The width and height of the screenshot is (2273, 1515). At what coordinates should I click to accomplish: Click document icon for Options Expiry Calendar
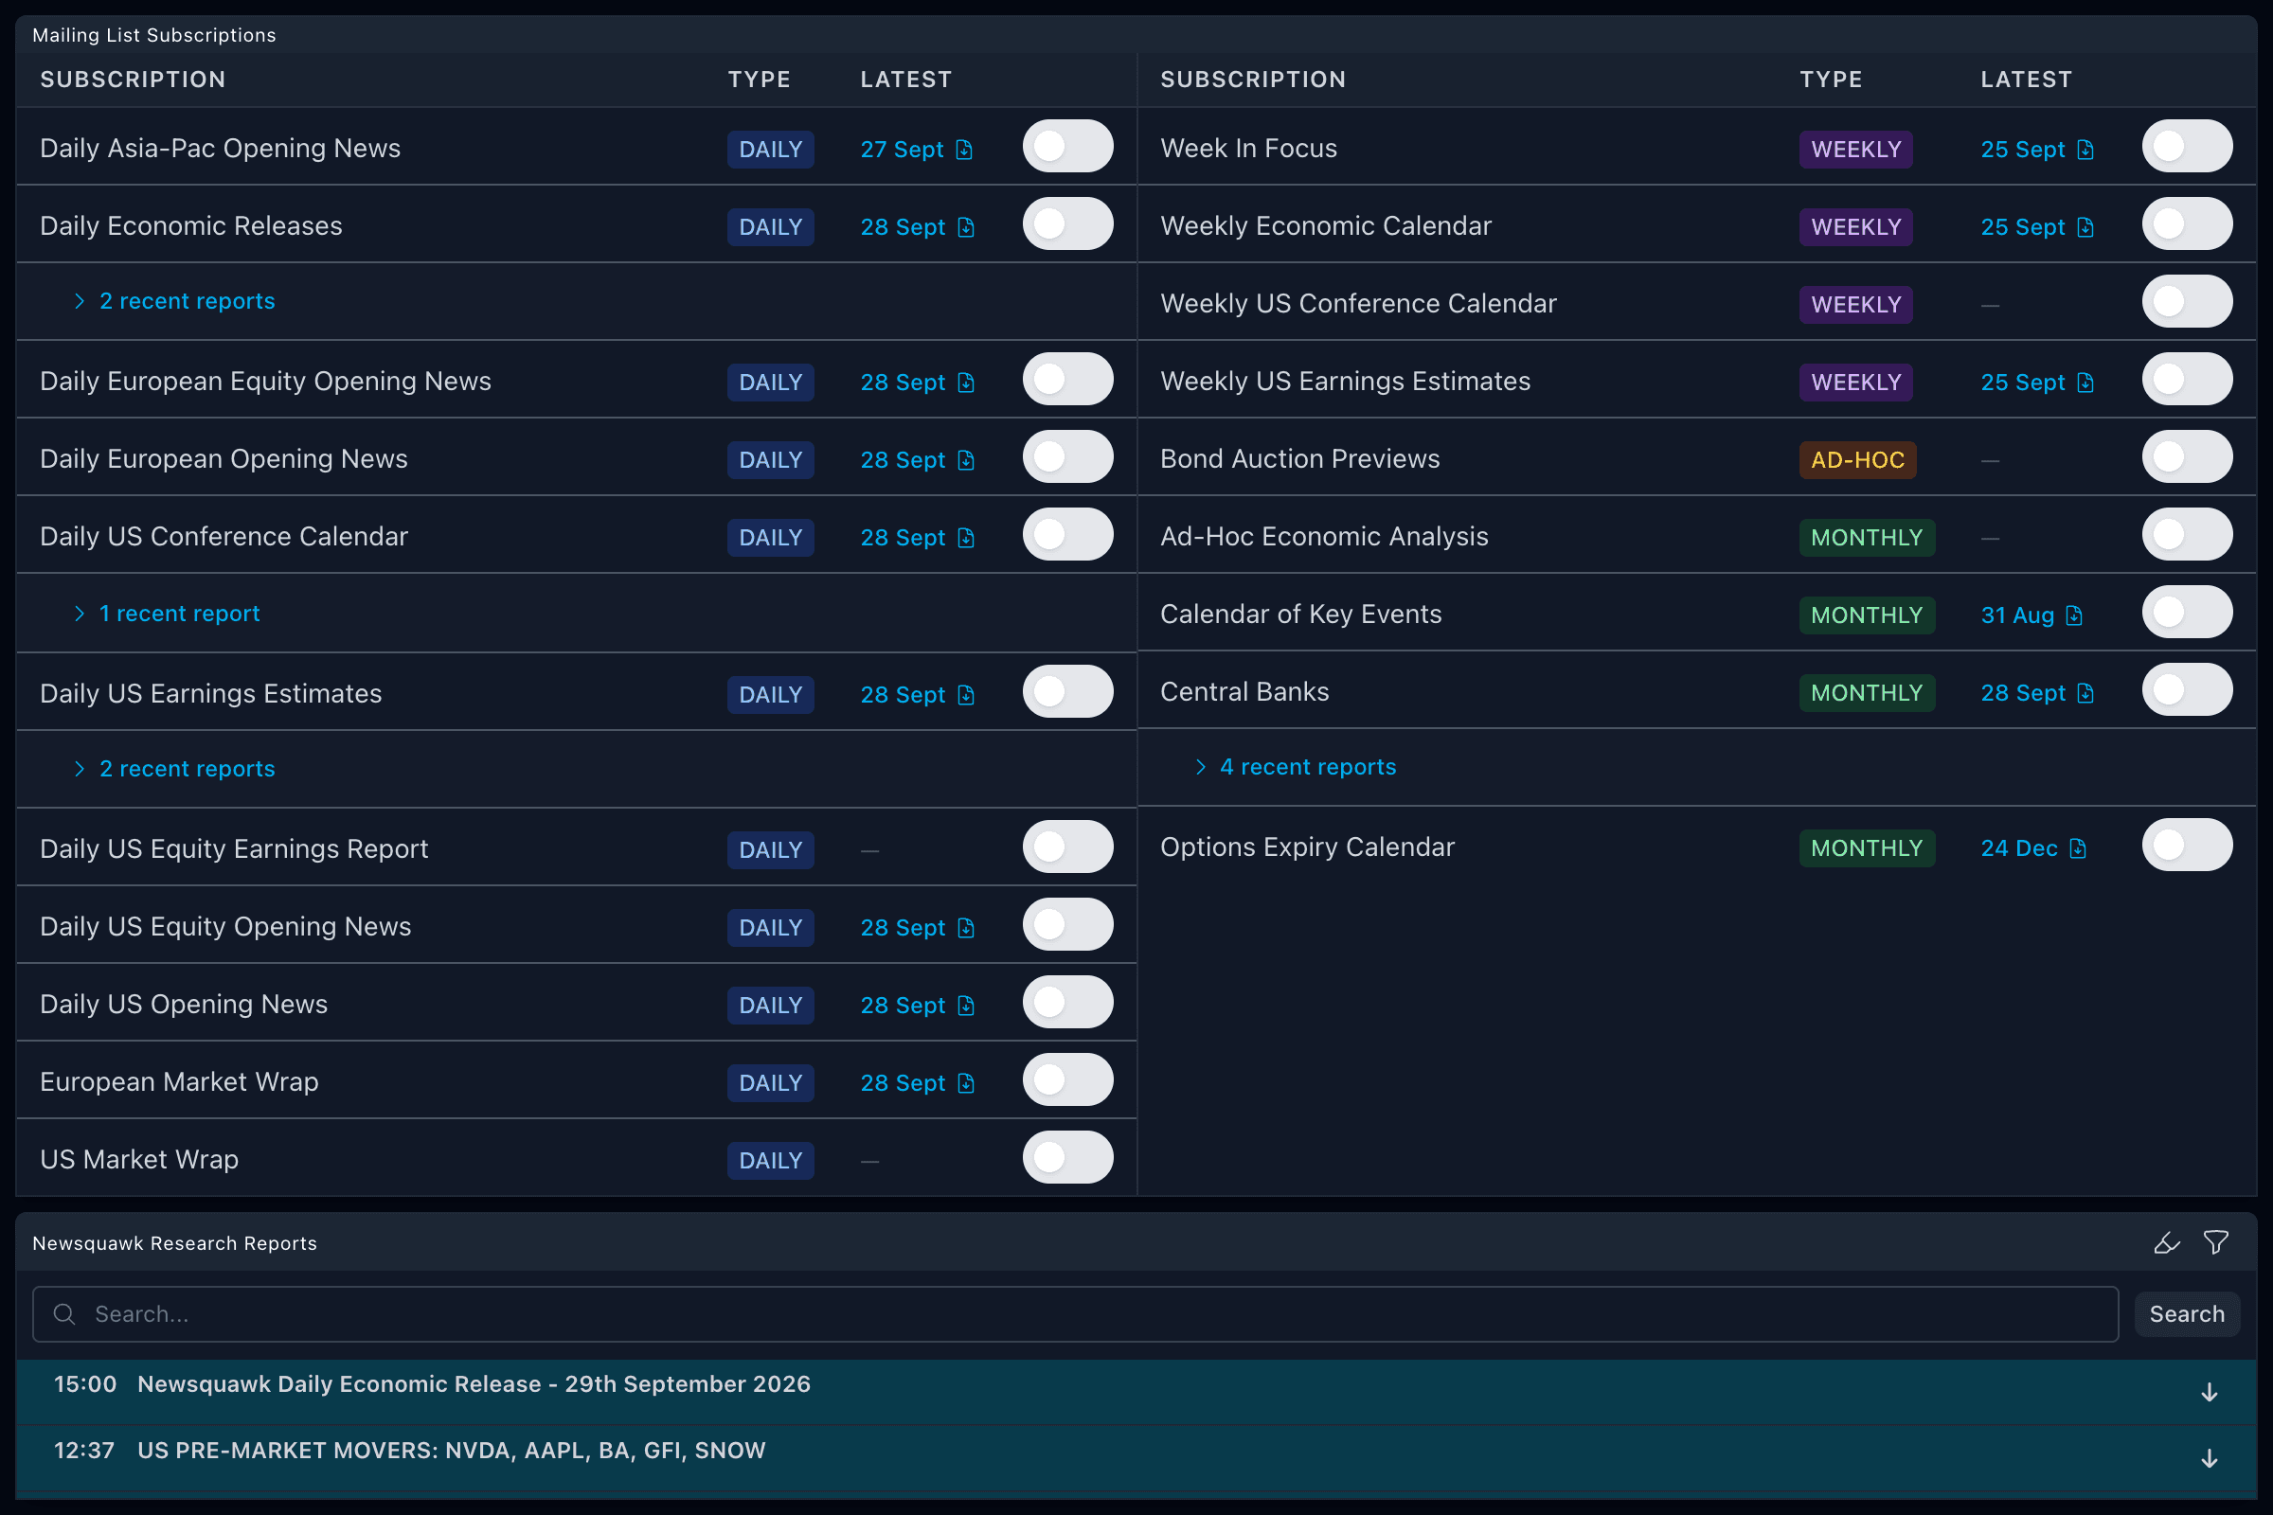(x=2077, y=848)
